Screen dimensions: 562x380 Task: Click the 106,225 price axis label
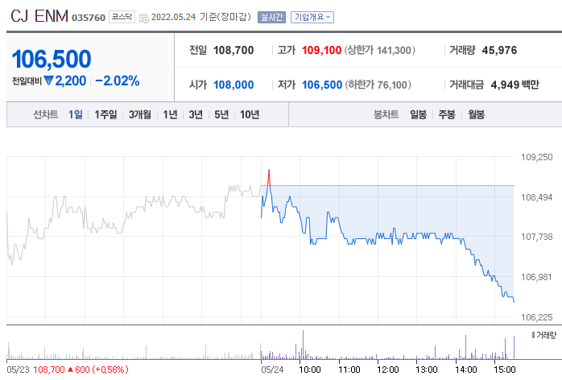coord(536,317)
